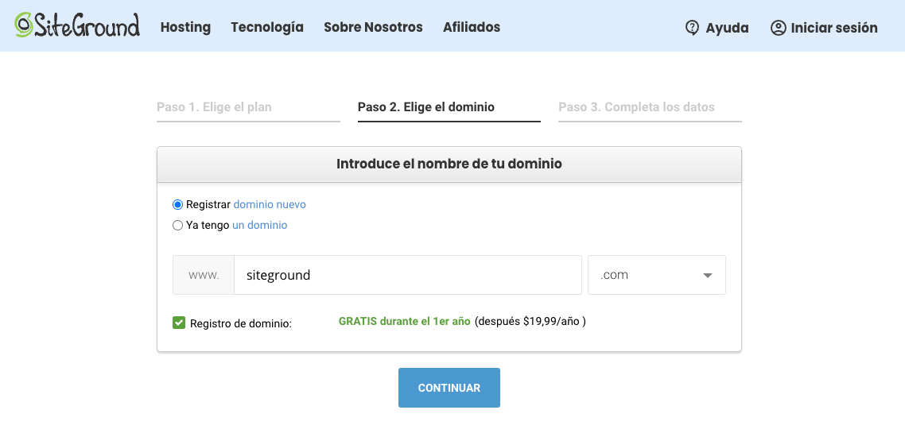
Task: Click the Ayuda help link
Action: 727,28
